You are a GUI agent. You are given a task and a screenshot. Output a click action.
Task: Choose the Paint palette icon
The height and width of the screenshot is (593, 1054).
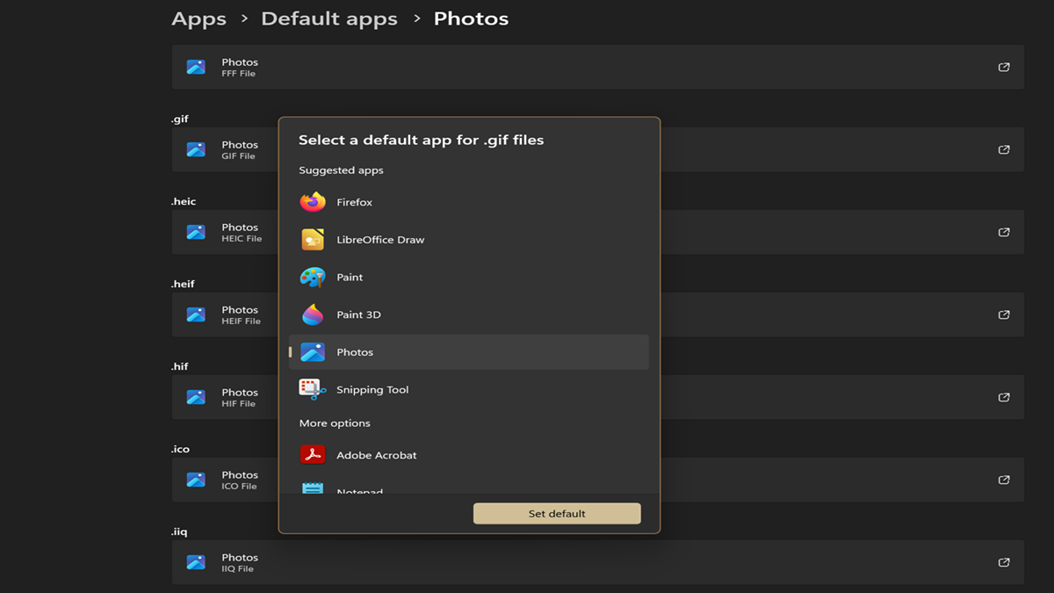coord(313,278)
